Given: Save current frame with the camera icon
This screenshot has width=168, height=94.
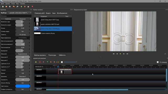Looking at the screenshot, I should [165, 54].
